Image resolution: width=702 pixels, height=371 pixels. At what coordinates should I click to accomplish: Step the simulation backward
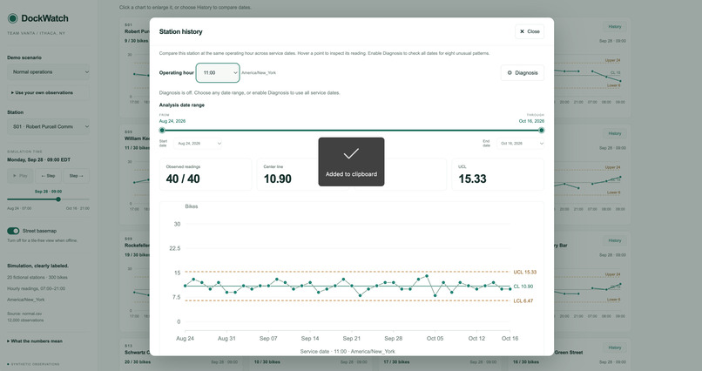click(x=48, y=176)
